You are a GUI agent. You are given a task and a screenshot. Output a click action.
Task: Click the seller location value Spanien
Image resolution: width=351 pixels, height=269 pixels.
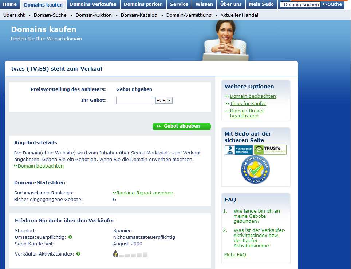point(122,230)
